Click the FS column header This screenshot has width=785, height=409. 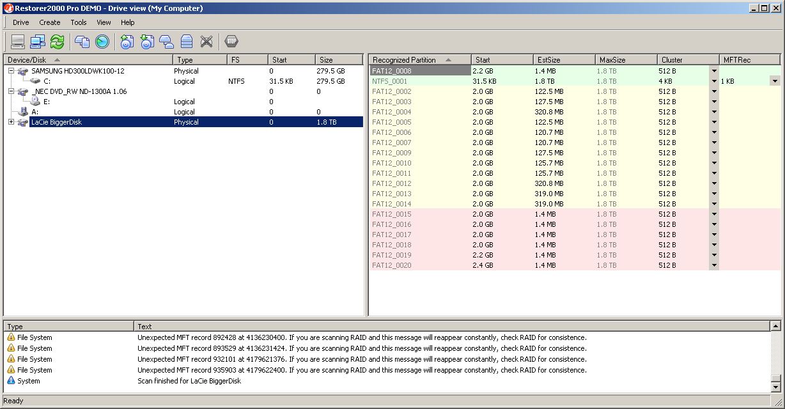point(247,59)
